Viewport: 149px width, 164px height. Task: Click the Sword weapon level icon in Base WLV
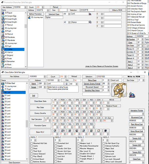(x=55, y=131)
